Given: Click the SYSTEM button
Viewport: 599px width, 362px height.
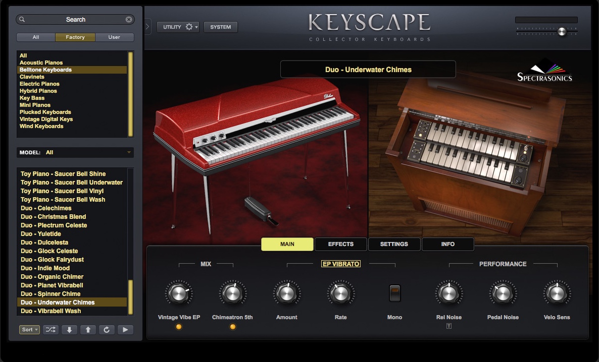Looking at the screenshot, I should tap(220, 27).
